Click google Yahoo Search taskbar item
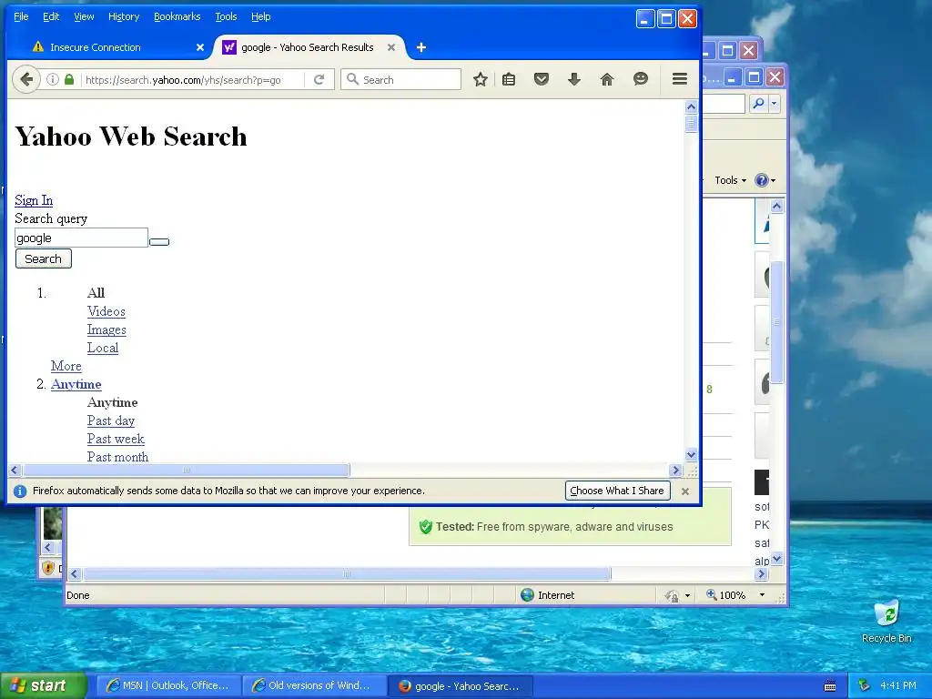932x699 pixels. click(x=461, y=685)
